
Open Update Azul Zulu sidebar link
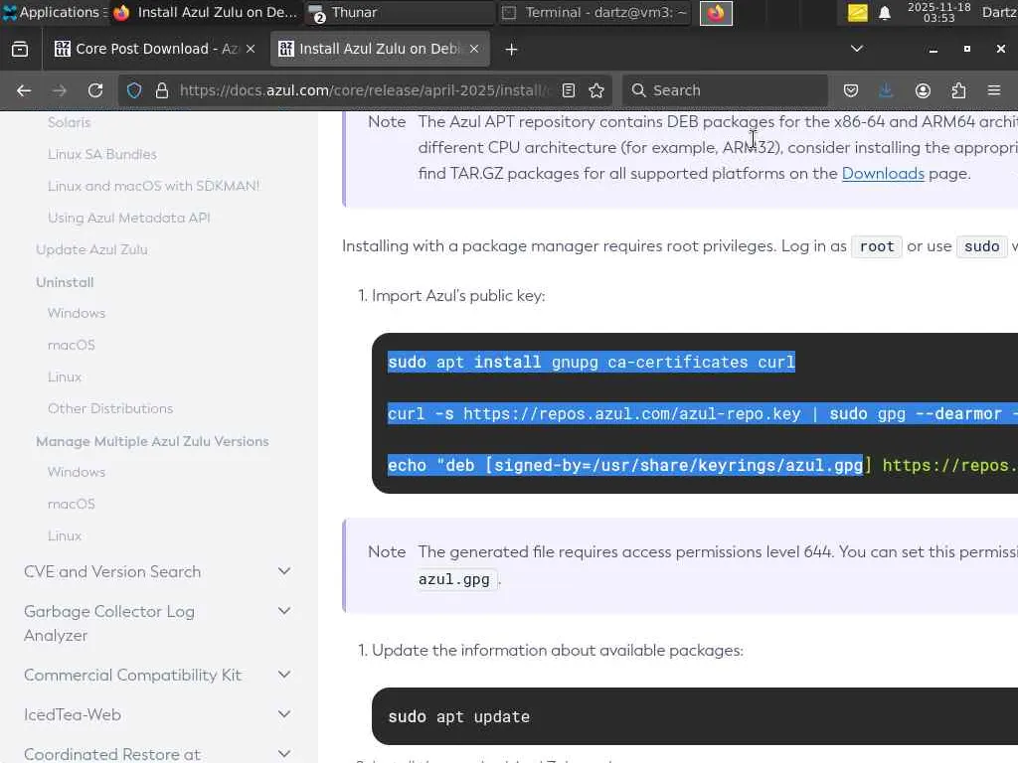[91, 249]
